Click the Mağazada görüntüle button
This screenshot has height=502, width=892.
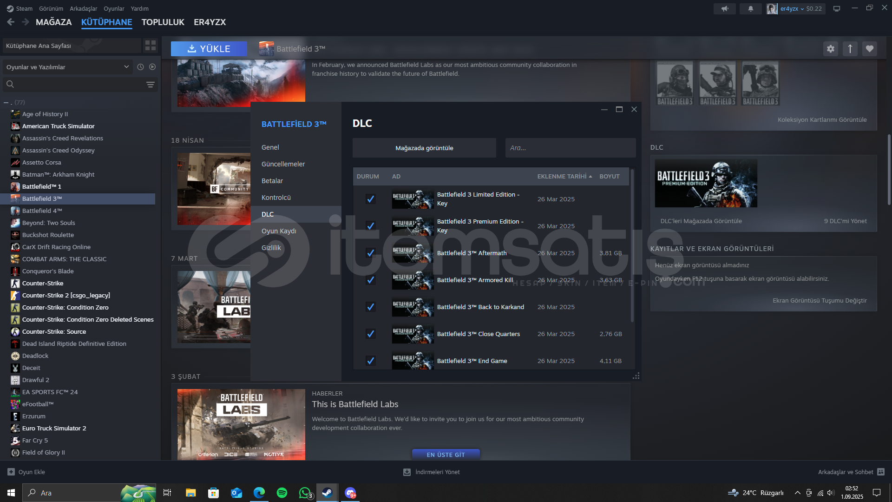424,148
